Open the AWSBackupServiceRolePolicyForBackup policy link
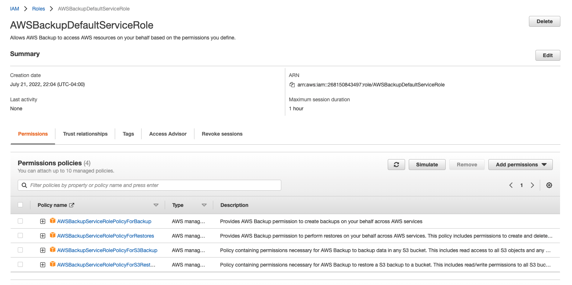This screenshot has width=572, height=285. tap(104, 221)
